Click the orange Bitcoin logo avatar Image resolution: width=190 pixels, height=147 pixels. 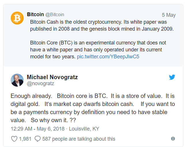(17, 18)
